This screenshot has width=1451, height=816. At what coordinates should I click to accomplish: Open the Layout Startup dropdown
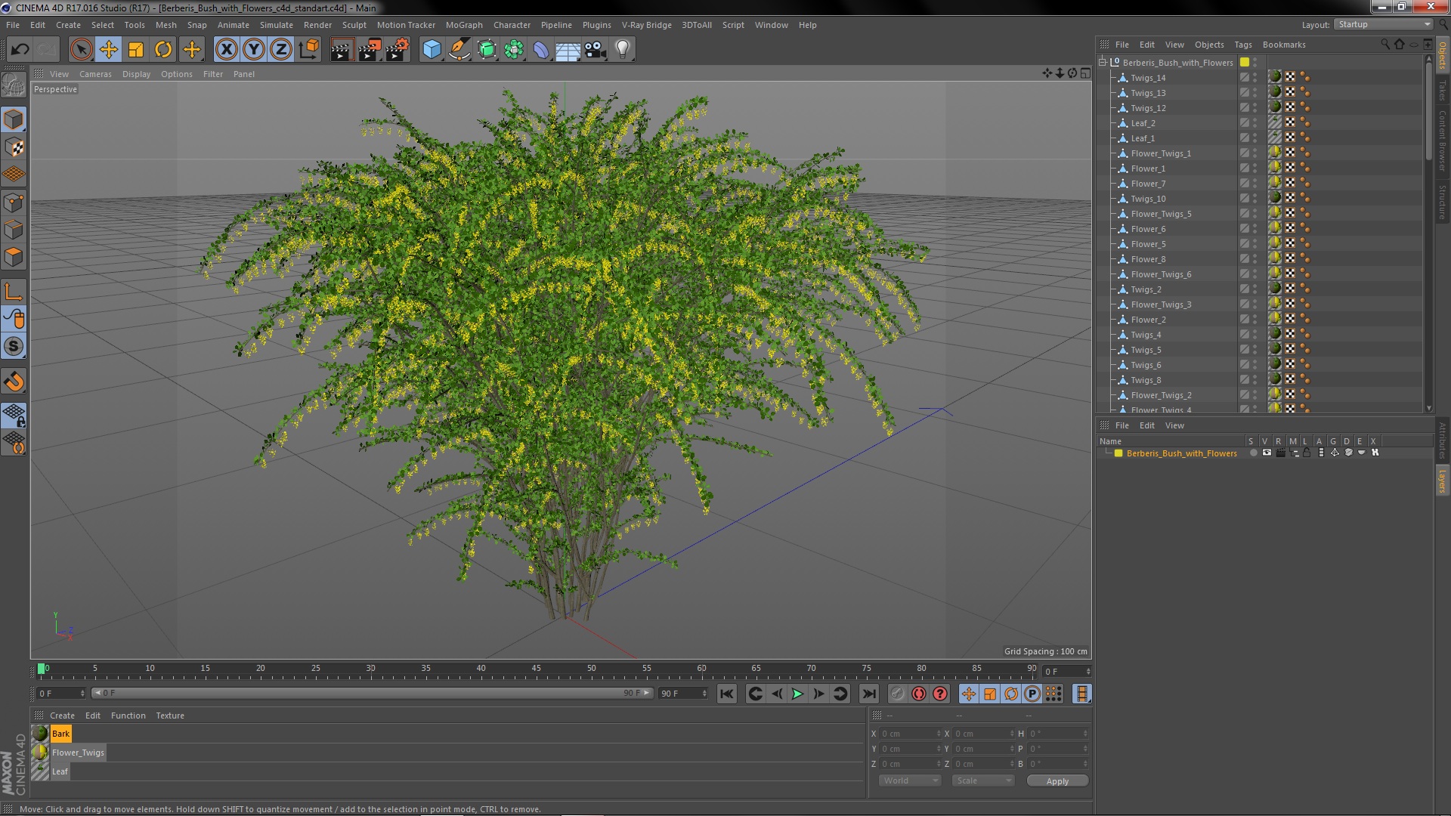[x=1383, y=25]
